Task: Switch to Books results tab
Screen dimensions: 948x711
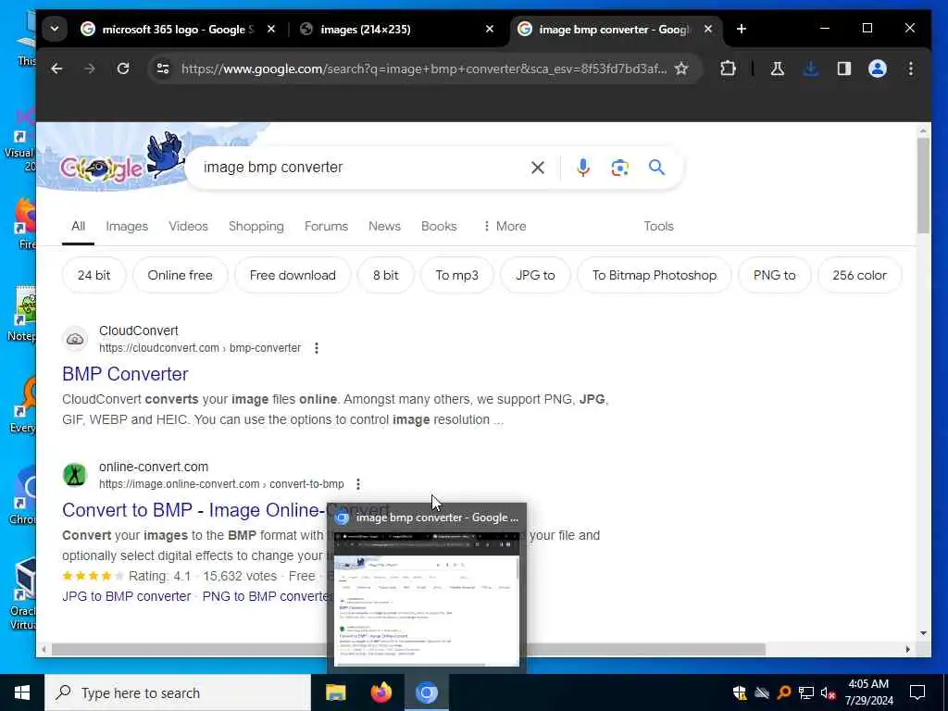Action: [x=439, y=226]
